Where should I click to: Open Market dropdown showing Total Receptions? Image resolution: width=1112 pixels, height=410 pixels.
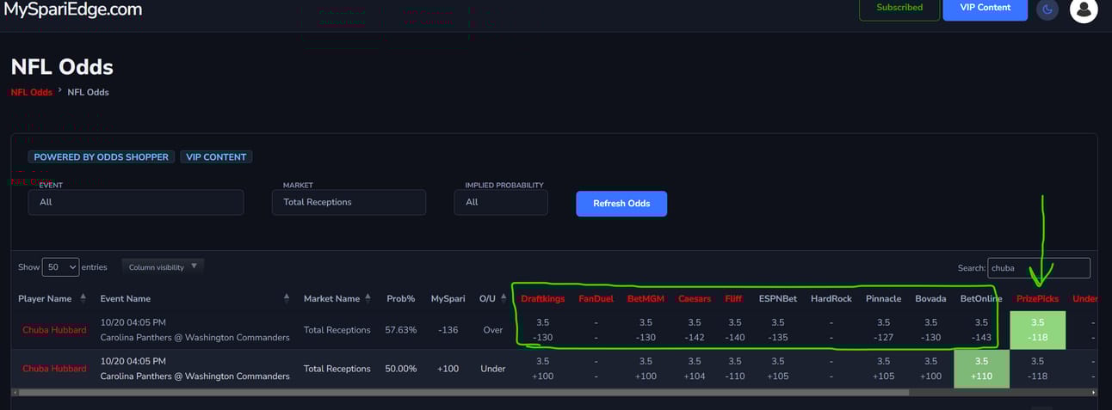[349, 202]
